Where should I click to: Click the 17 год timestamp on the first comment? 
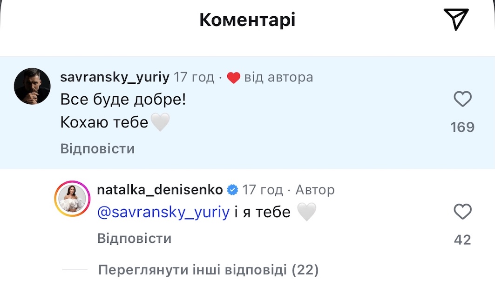pyautogui.click(x=194, y=77)
